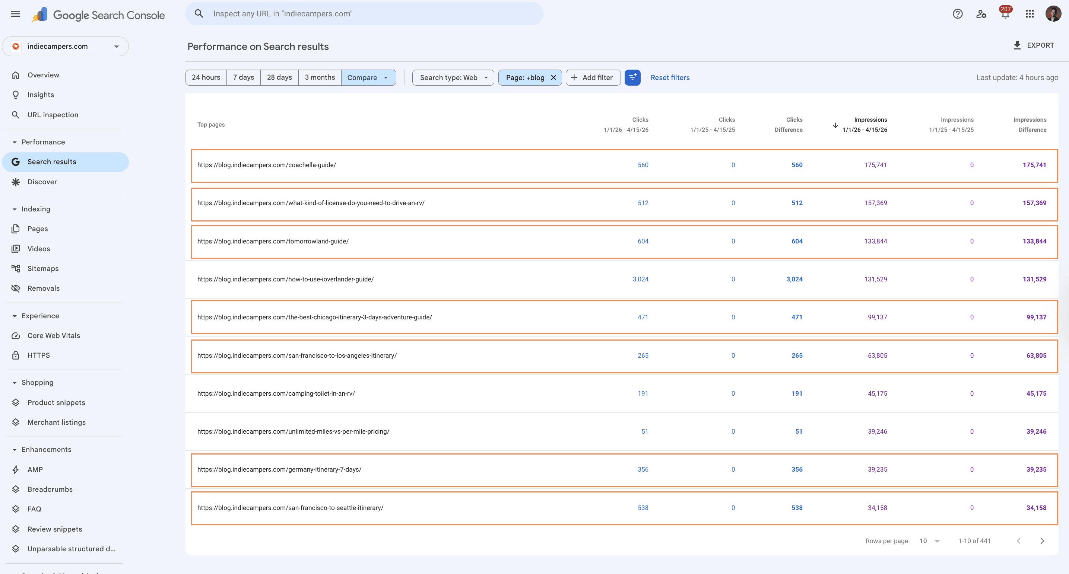
Task: Open the Compare date range dropdown
Action: pos(368,77)
